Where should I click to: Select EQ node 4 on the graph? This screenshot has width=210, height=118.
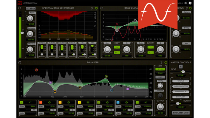coord(106,76)
